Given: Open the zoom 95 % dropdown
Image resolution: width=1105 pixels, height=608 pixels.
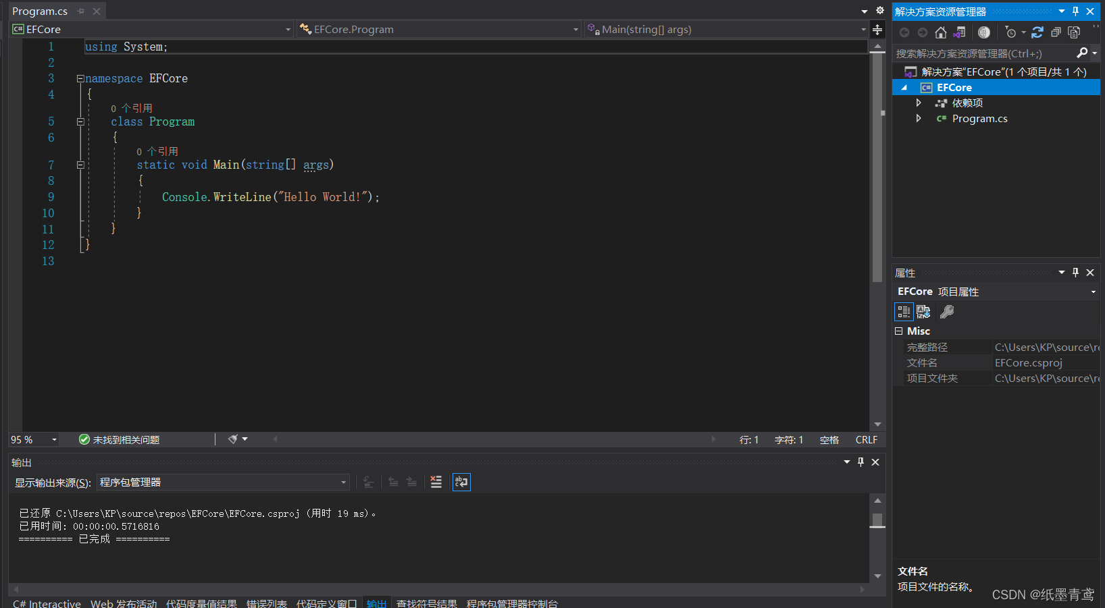Looking at the screenshot, I should pyautogui.click(x=34, y=439).
